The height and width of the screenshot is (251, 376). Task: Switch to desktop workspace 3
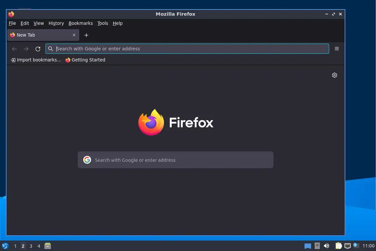[x=31, y=246]
